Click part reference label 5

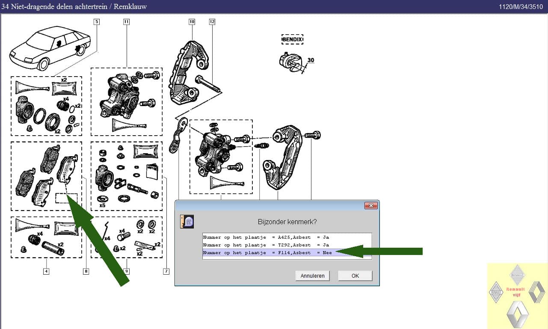click(97, 22)
